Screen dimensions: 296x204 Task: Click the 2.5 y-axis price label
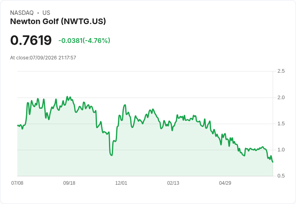(281, 71)
